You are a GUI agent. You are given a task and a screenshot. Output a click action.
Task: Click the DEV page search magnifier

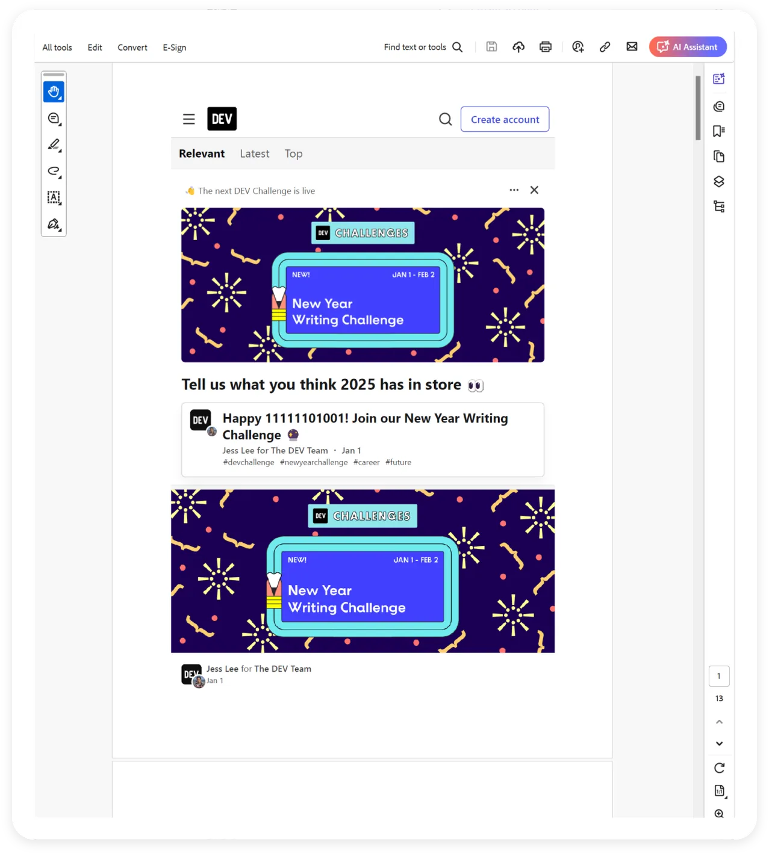click(446, 119)
